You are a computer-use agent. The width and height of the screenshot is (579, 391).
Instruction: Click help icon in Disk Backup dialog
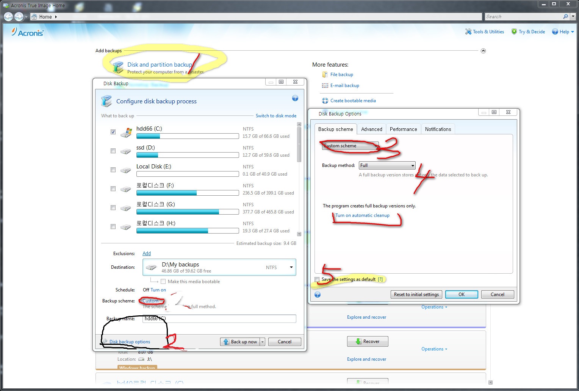[295, 98]
